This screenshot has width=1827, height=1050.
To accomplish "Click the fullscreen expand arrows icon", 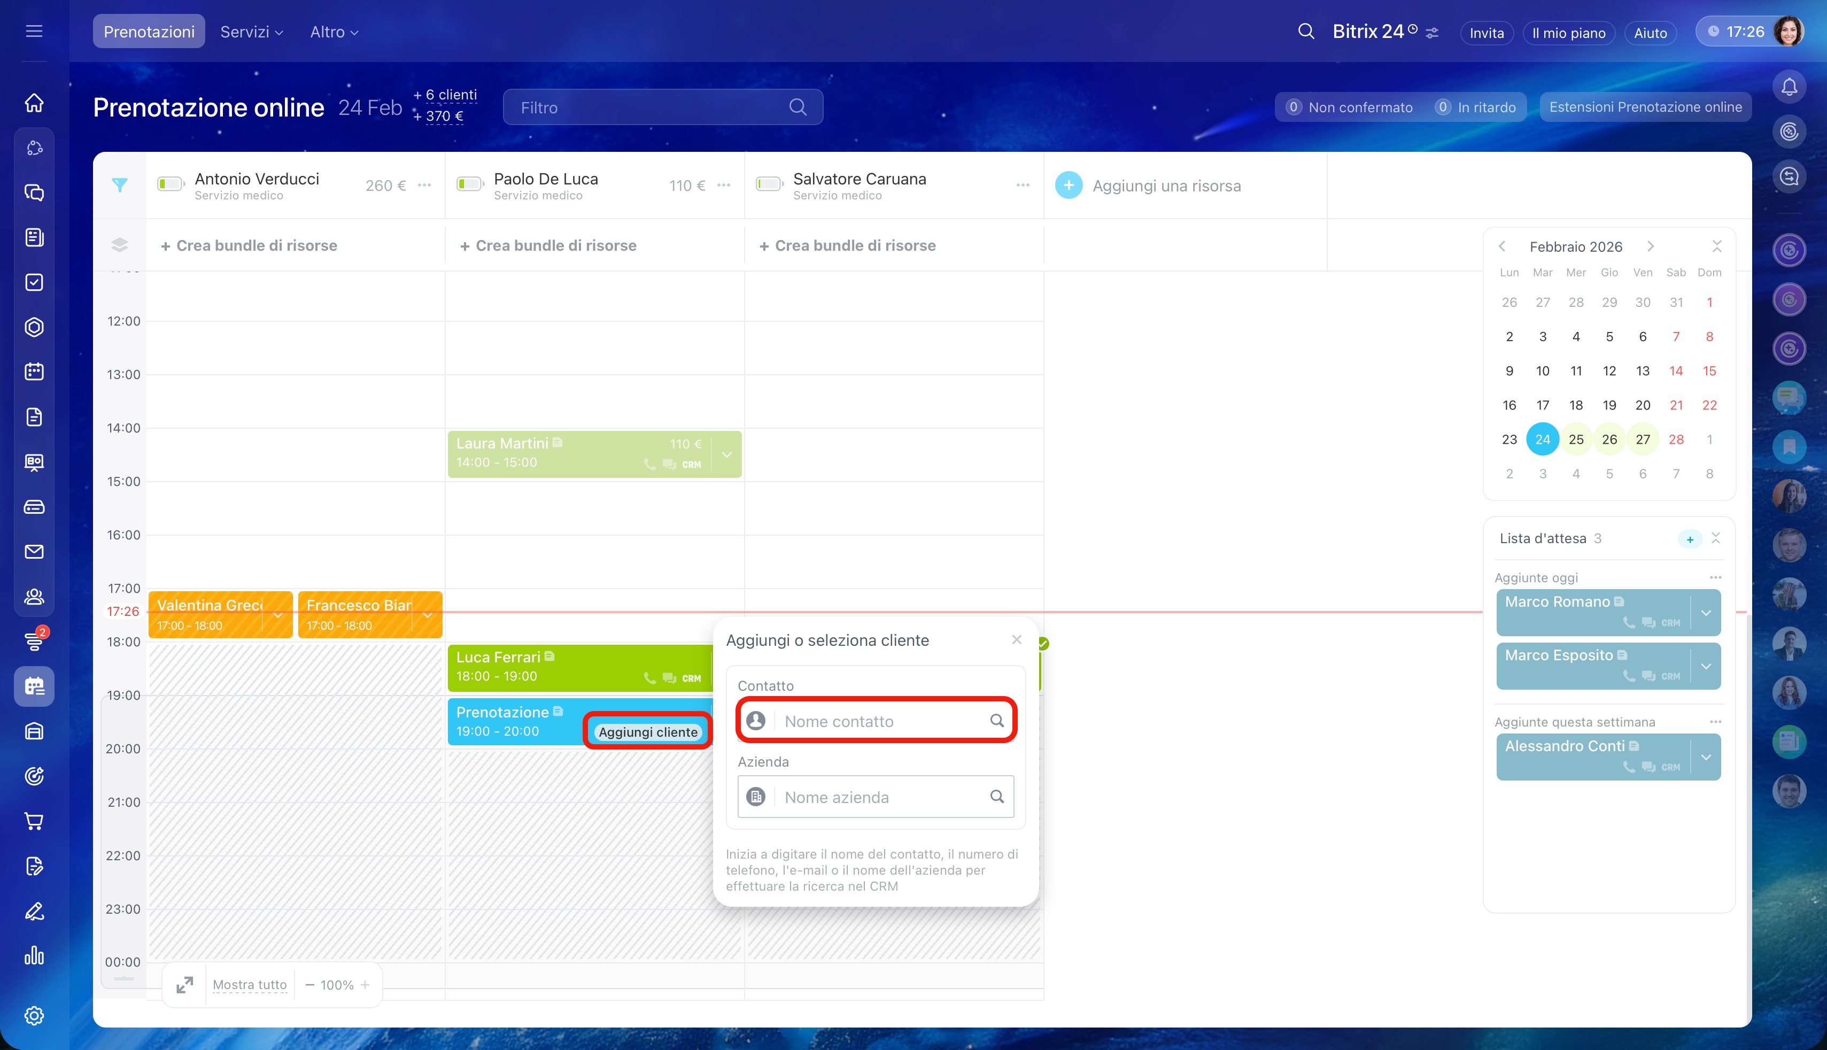I will 184,984.
